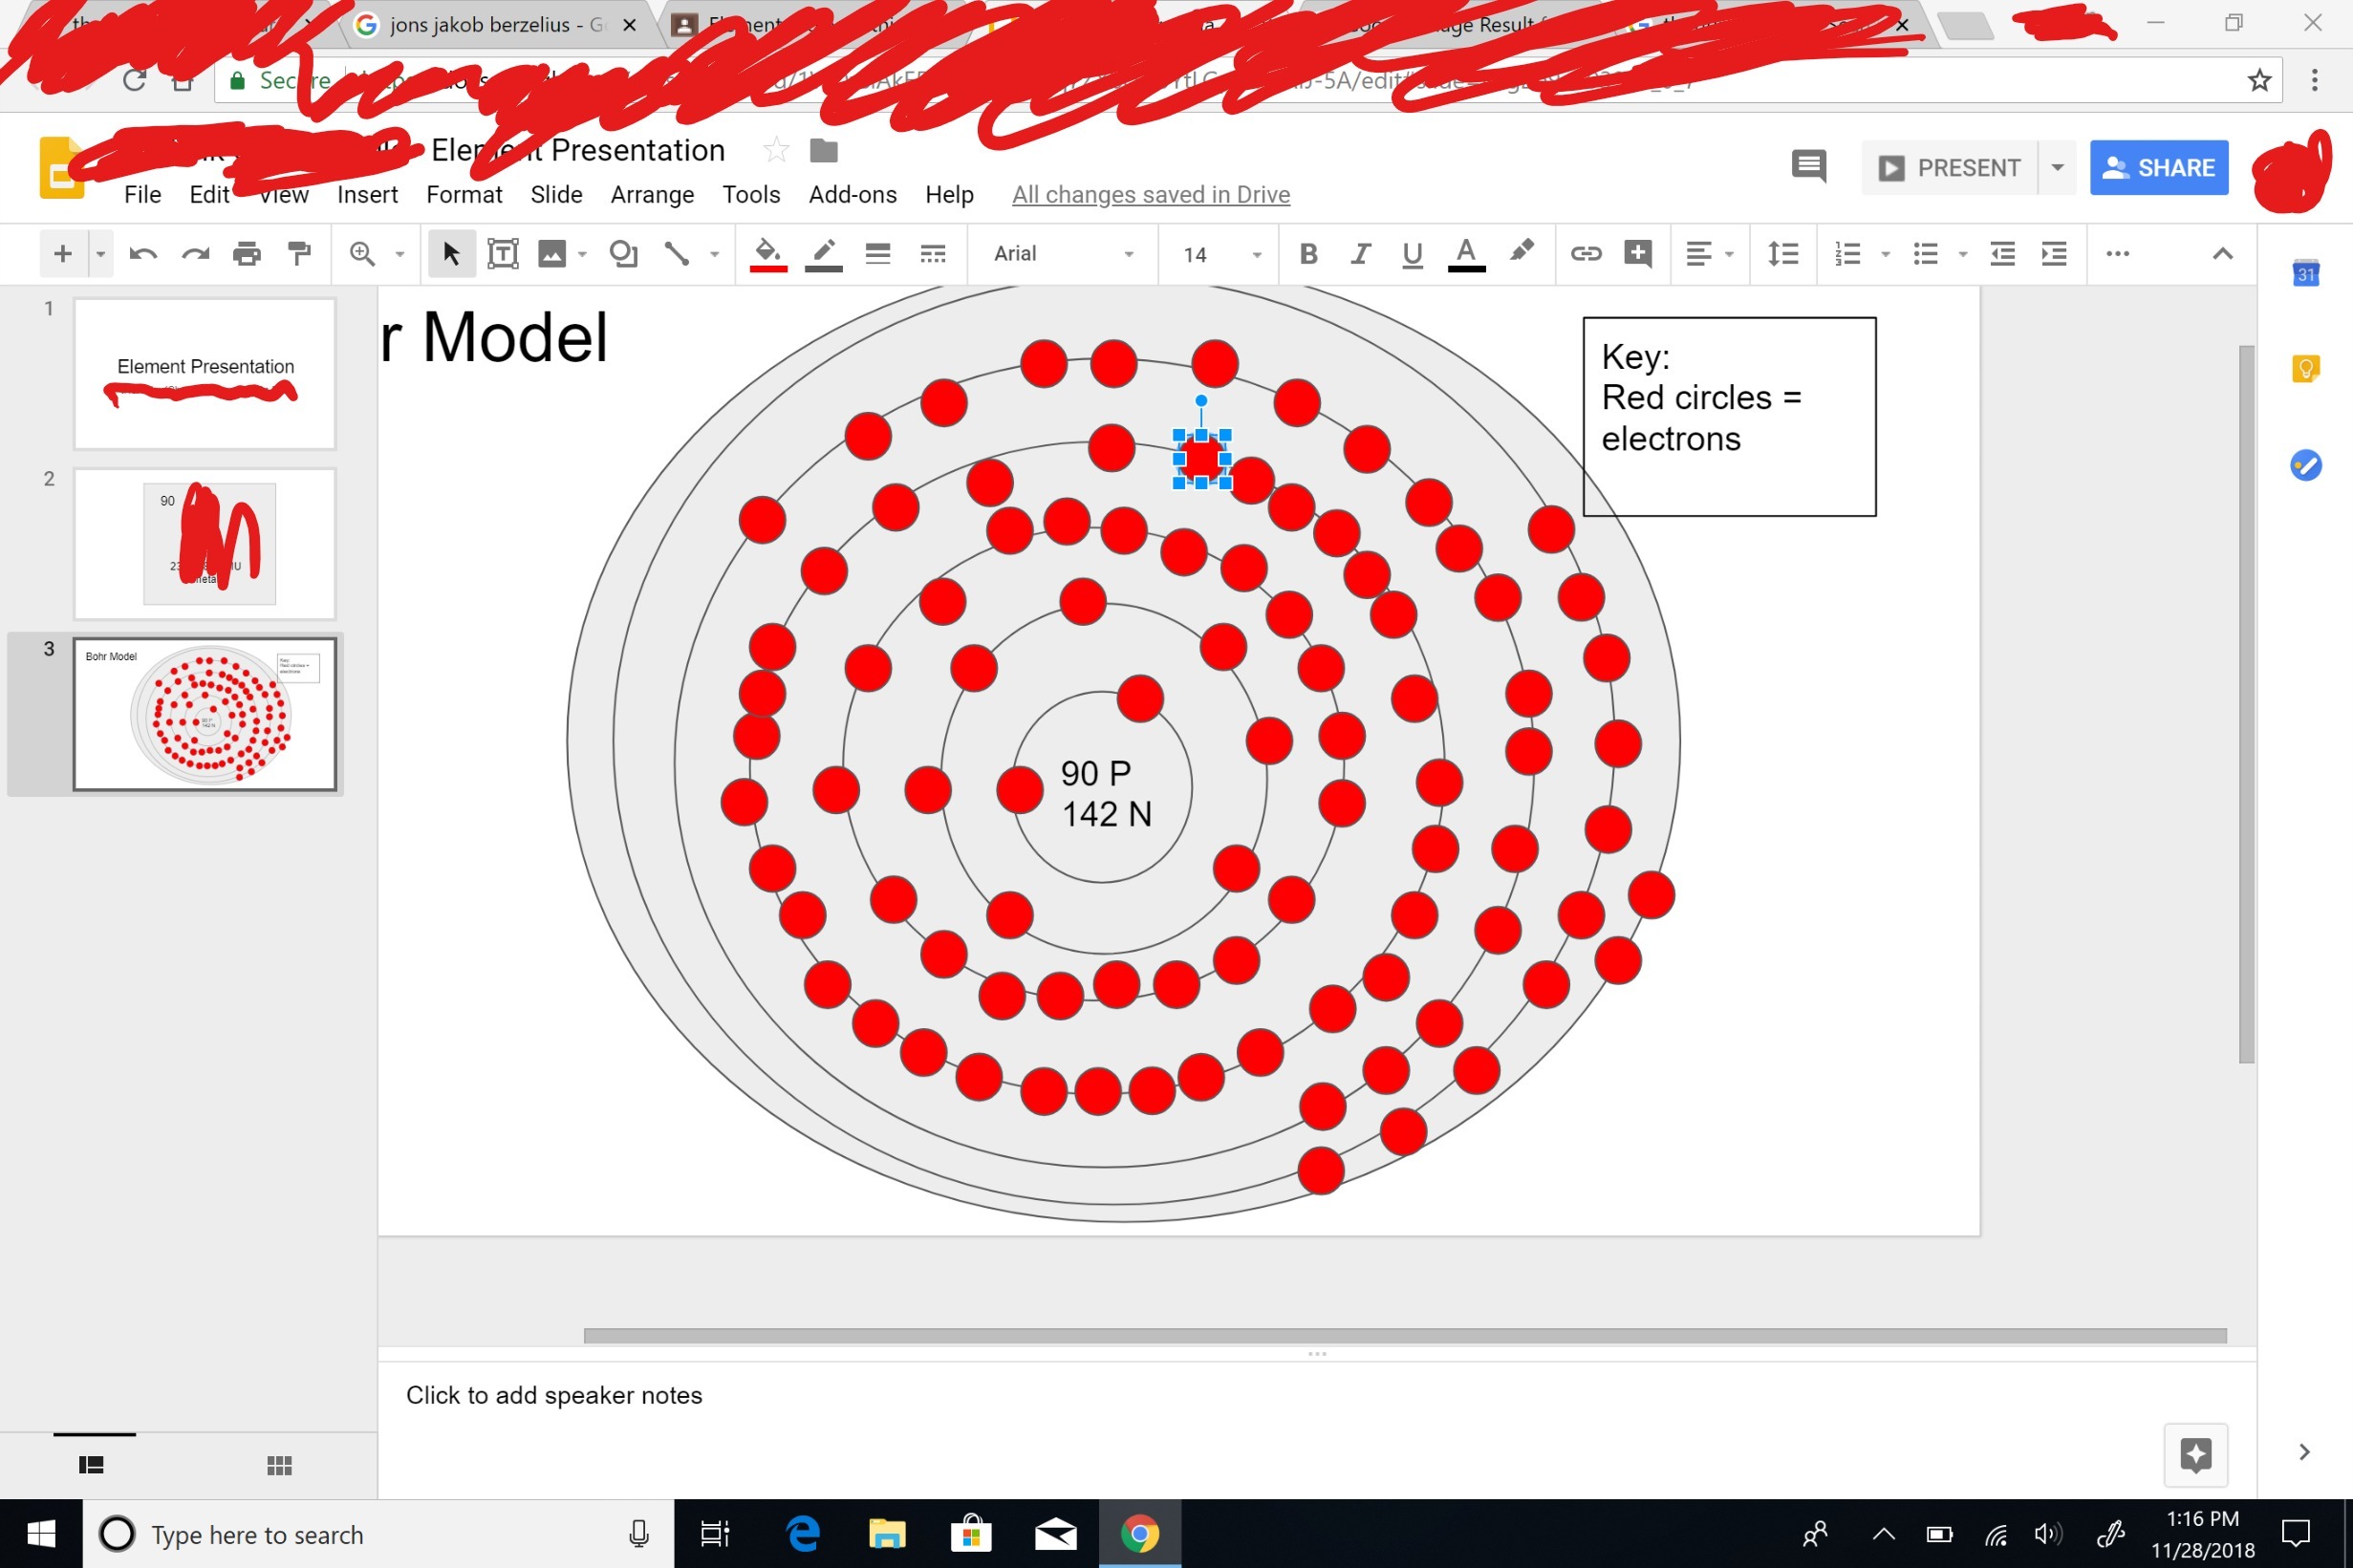Open the comment history icon
Screen dimensions: 2353x1568
[x=1808, y=167]
